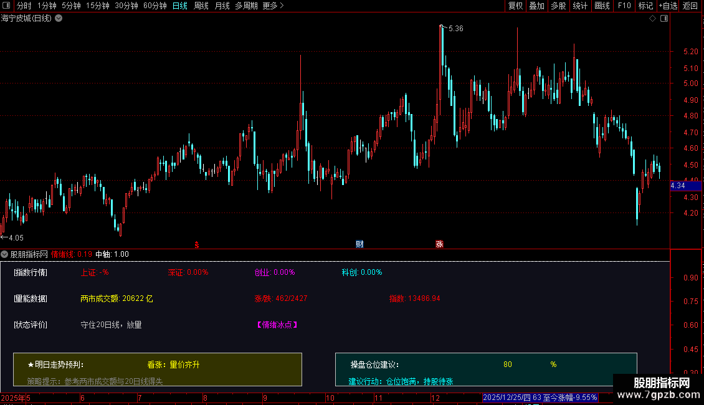Viewport: 704px width, 405px height.
Task: Click the 5.36 high price label
Action: 455,29
